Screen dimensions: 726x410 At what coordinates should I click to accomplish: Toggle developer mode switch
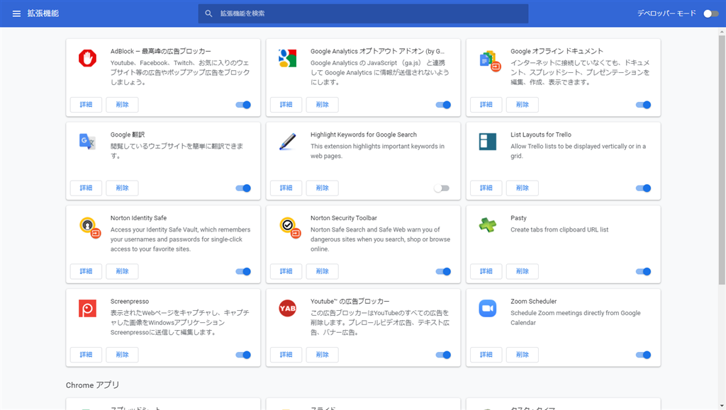click(x=710, y=13)
